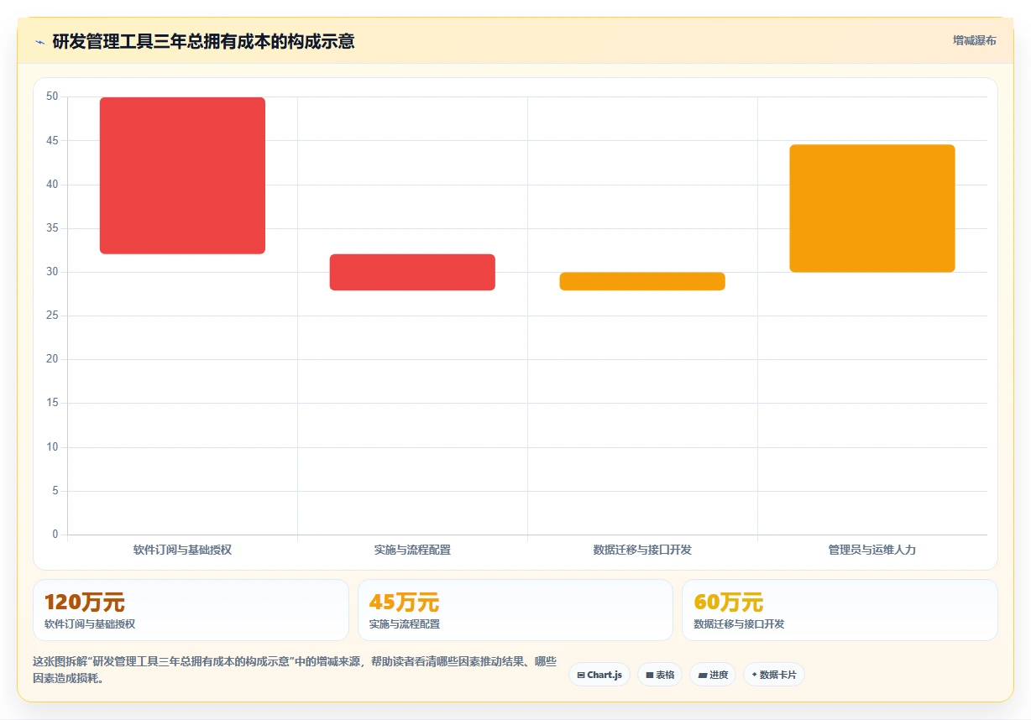Click x-axis label 软件订阅与基础授权
Screen dimensions: 1031x720
coord(182,550)
